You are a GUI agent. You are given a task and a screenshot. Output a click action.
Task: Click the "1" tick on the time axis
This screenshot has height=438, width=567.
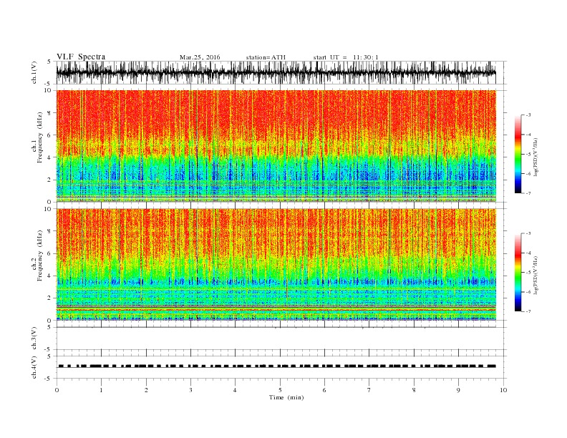[101, 390]
